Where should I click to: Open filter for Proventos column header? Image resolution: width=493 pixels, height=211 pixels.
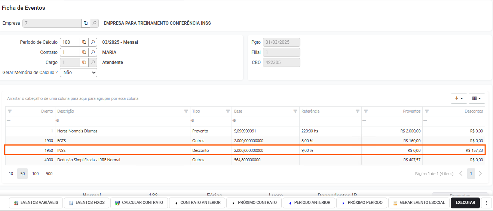[366, 111]
